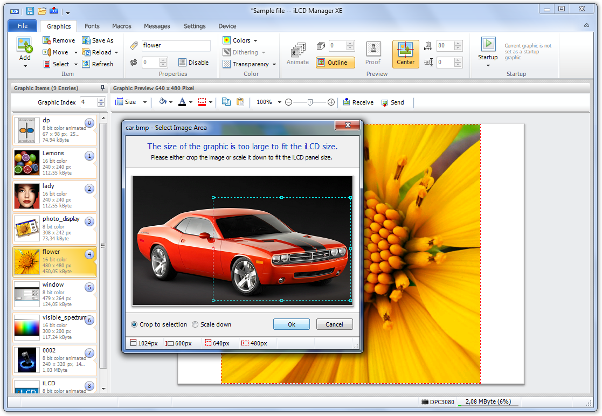Click the Remove item icon
602x416 pixels.
tap(47, 40)
